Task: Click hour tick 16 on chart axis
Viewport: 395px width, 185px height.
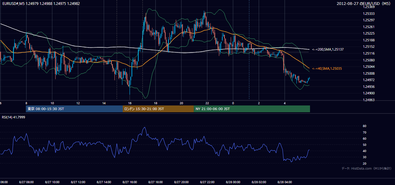Action: click(x=130, y=103)
